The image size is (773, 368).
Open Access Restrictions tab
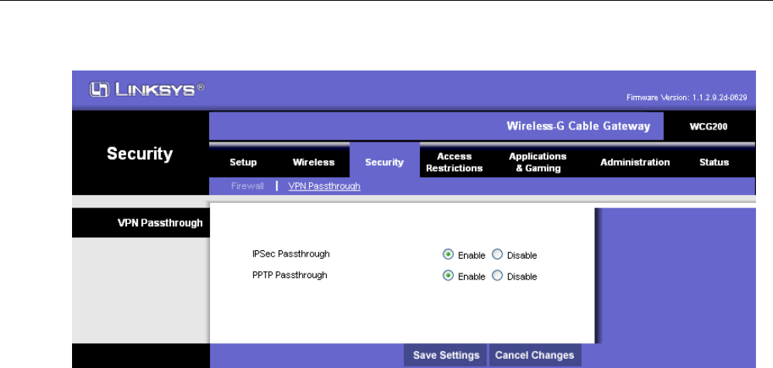click(454, 162)
